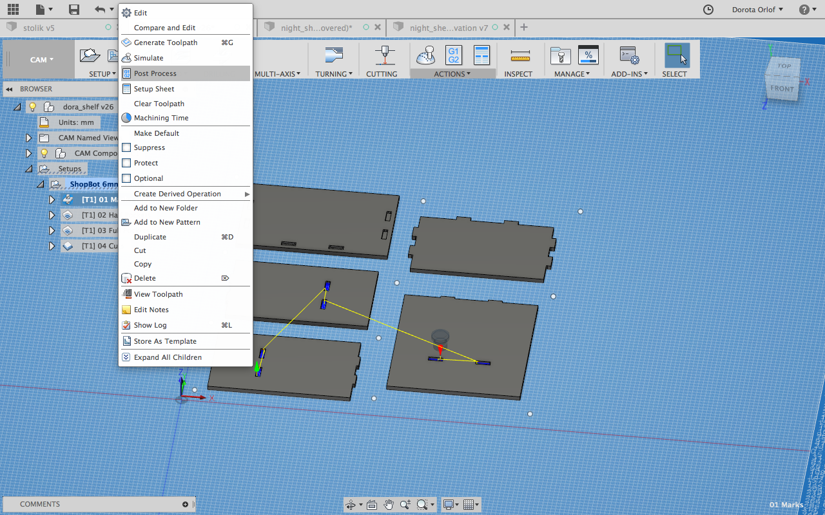This screenshot has height=515, width=825.
Task: Click the Save disk icon
Action: pyautogui.click(x=74, y=10)
